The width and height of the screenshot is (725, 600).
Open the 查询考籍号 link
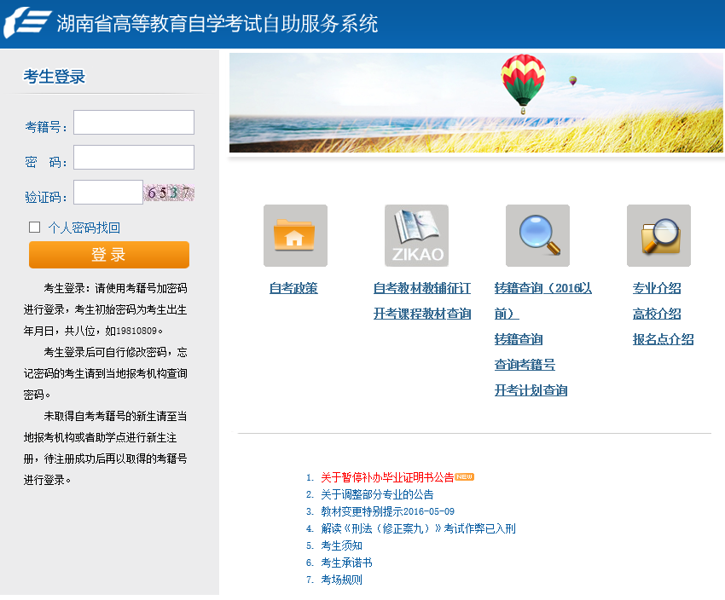click(525, 365)
